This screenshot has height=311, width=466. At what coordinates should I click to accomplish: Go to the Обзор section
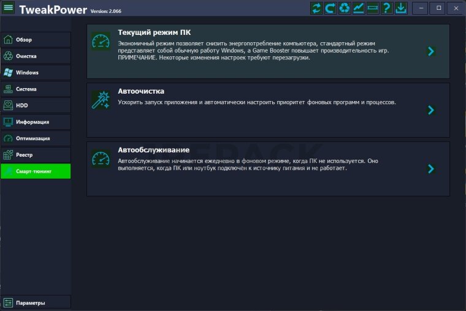[x=36, y=40]
